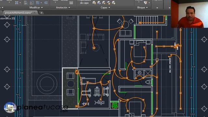This screenshot has width=208, height=117.
Task: Open a new drawing tab with plus
Action: pyautogui.click(x=41, y=13)
